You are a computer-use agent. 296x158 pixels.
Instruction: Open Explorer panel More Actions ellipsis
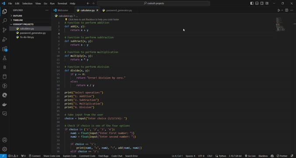47,10
